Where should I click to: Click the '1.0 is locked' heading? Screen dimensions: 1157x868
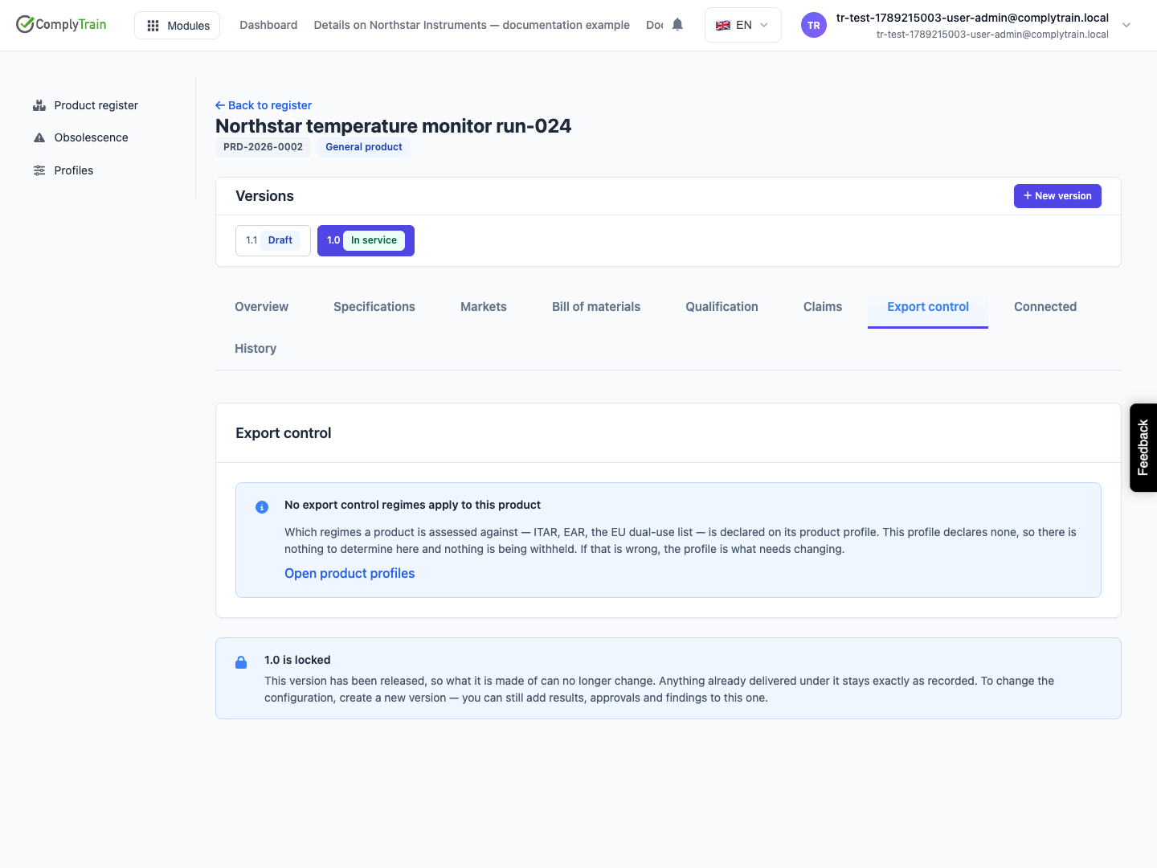tap(297, 660)
